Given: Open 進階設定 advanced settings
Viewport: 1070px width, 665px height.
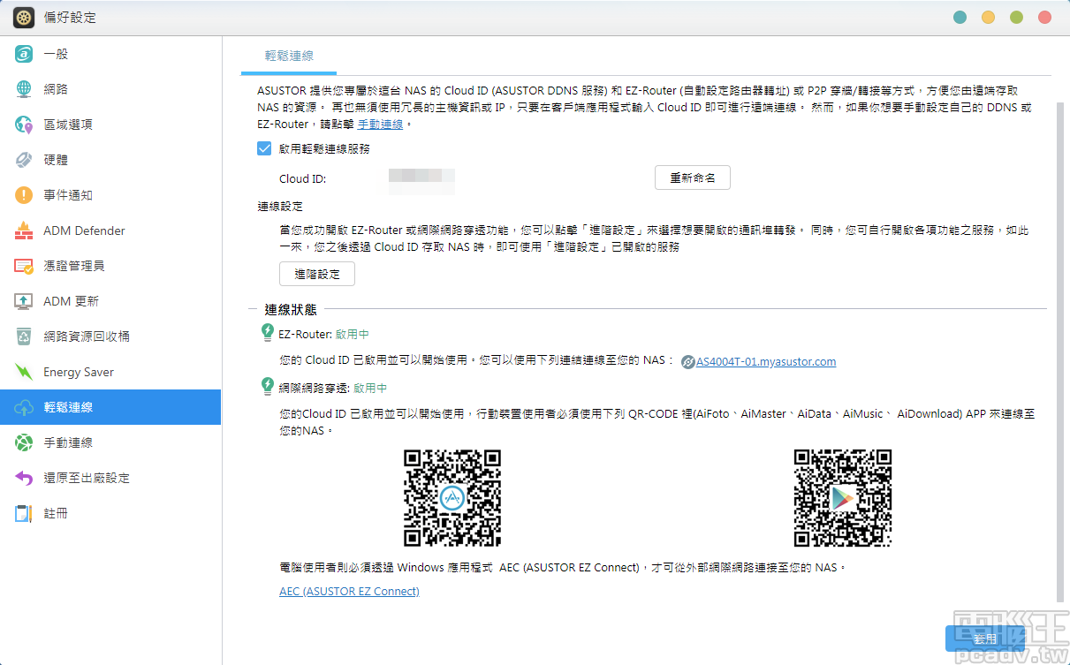Looking at the screenshot, I should pyautogui.click(x=316, y=274).
